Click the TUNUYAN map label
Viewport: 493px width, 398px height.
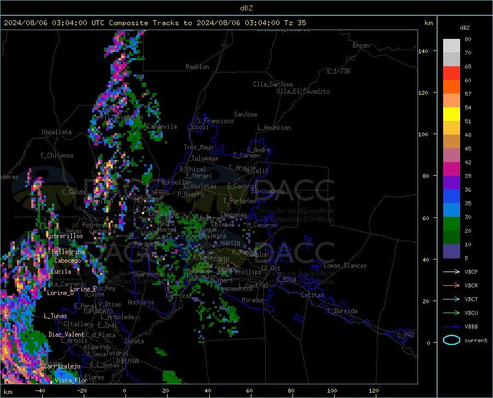pyautogui.click(x=127, y=361)
